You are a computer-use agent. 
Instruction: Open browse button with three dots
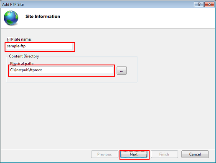point(122,70)
